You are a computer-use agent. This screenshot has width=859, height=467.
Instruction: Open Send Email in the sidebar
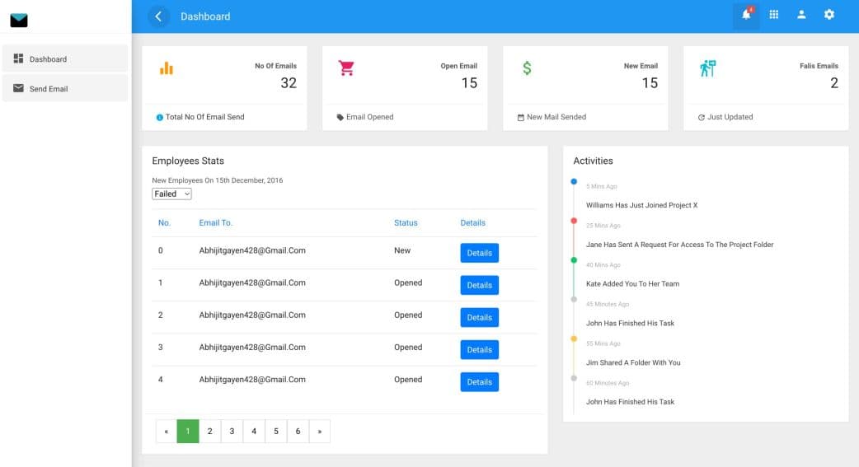pyautogui.click(x=65, y=88)
